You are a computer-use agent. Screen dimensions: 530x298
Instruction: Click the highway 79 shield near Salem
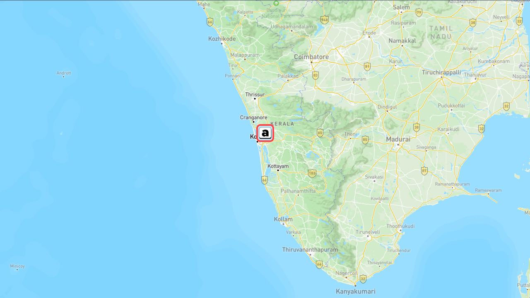[x=419, y=12]
